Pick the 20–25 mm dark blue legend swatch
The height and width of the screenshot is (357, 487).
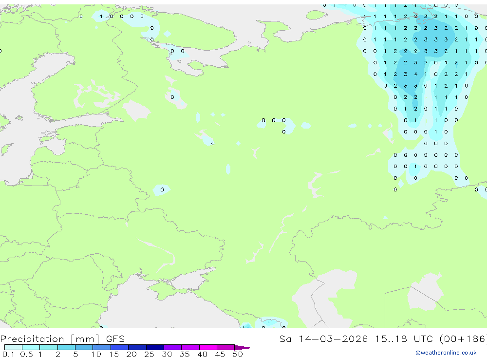(x=137, y=347)
